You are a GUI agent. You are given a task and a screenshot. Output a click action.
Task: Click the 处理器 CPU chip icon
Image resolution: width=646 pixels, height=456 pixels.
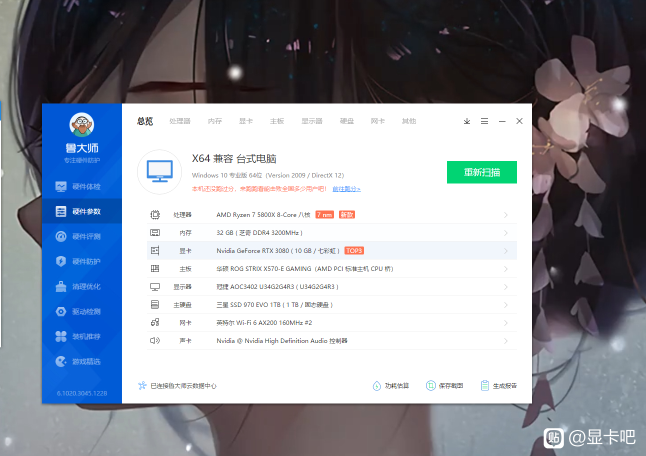pos(155,214)
